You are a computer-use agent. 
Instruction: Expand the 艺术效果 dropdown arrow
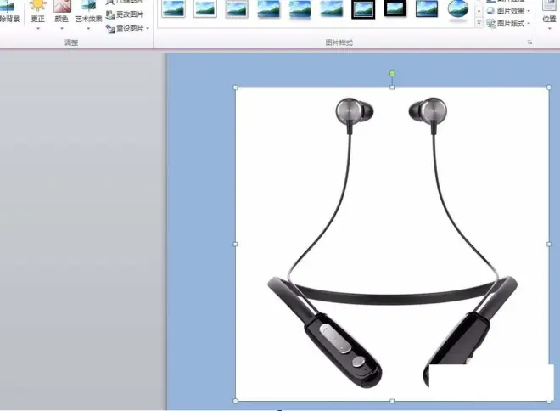coord(88,29)
